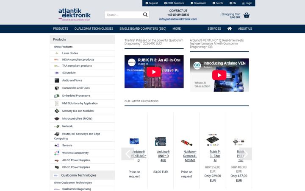Open the Events top menu

[x=218, y=3]
